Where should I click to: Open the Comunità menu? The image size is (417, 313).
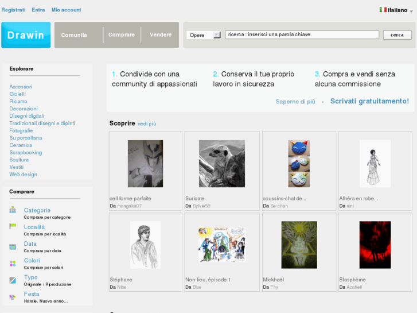pyautogui.click(x=74, y=35)
